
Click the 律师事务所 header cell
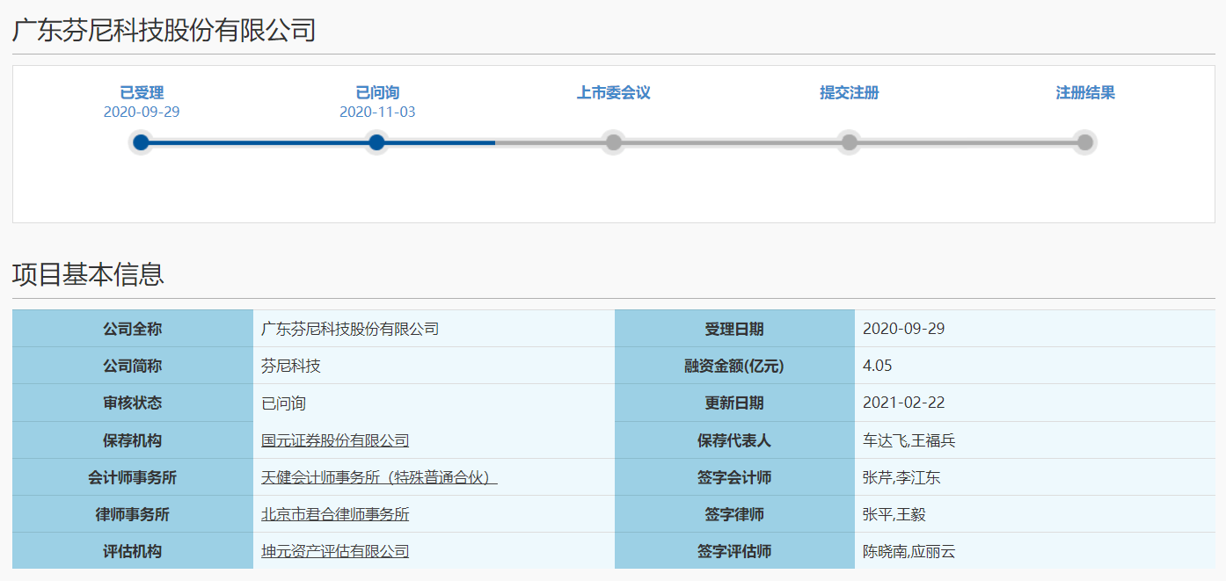tap(133, 514)
